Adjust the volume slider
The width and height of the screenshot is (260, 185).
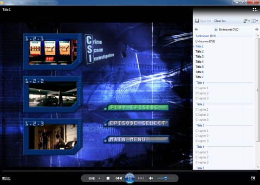tap(165, 178)
